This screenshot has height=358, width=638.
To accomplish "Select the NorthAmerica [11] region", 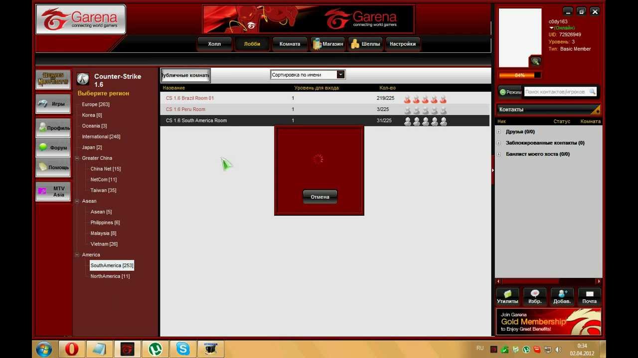I will pyautogui.click(x=110, y=276).
